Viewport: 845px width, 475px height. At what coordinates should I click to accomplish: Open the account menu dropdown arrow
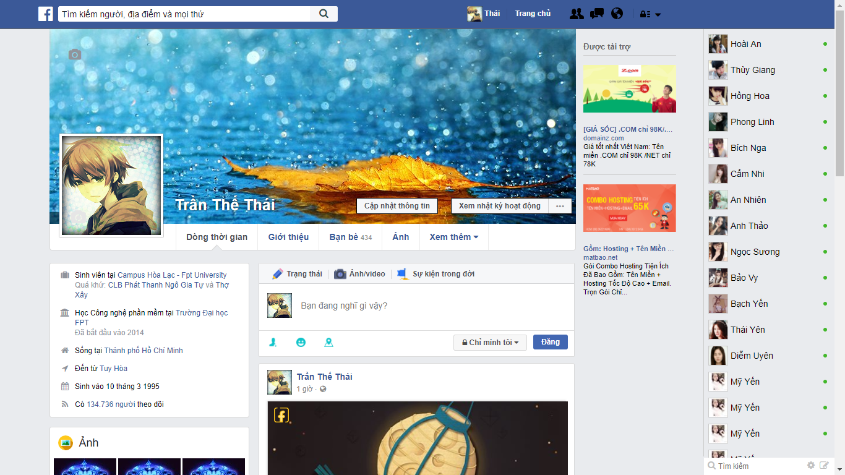[658, 14]
